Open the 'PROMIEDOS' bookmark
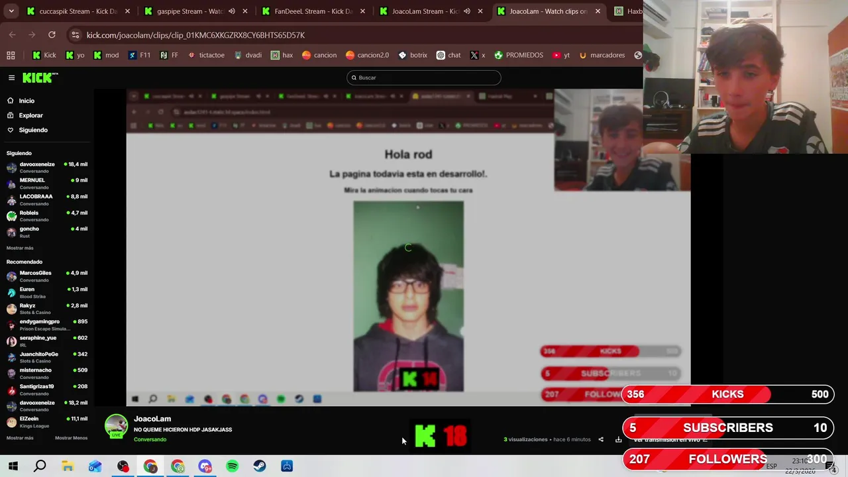 point(519,55)
